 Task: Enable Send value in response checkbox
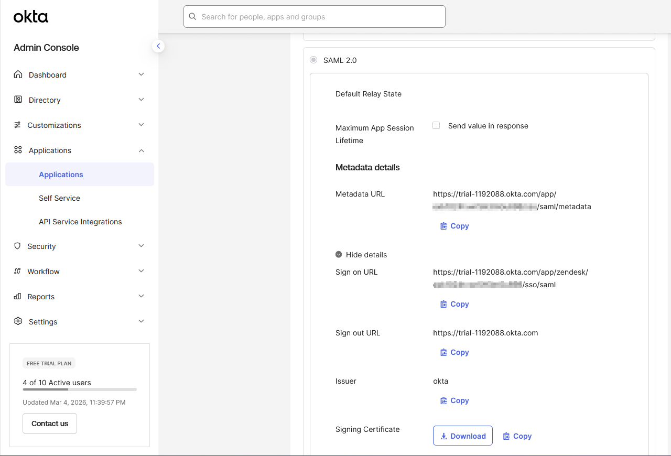point(436,125)
